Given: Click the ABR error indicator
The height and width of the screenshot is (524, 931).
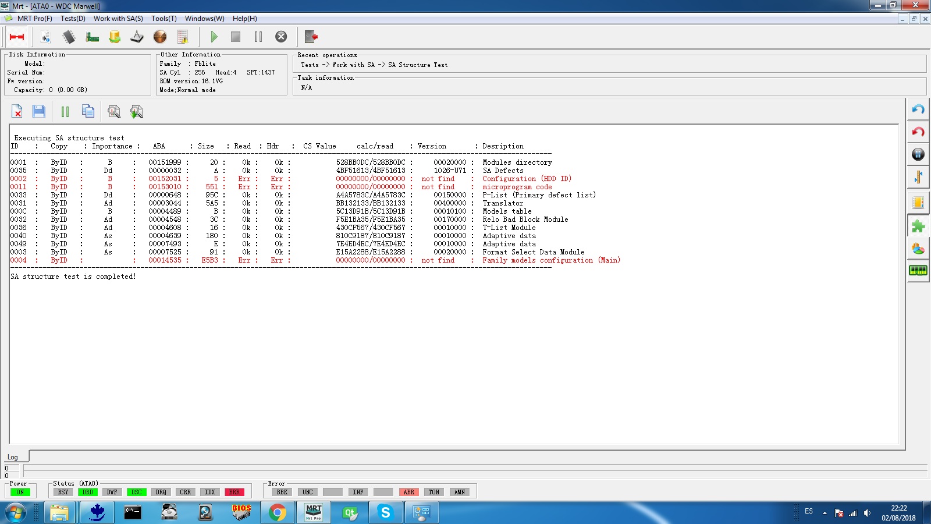Looking at the screenshot, I should coord(409,492).
